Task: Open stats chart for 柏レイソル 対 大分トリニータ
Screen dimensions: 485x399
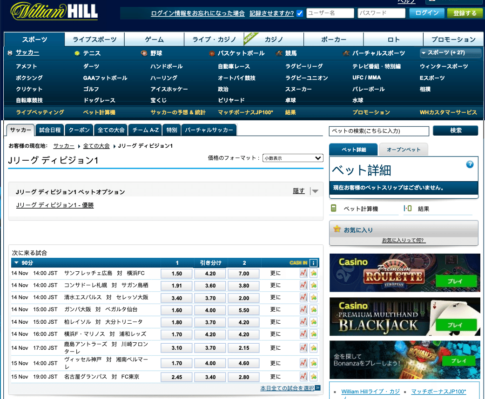Action: pos(303,322)
